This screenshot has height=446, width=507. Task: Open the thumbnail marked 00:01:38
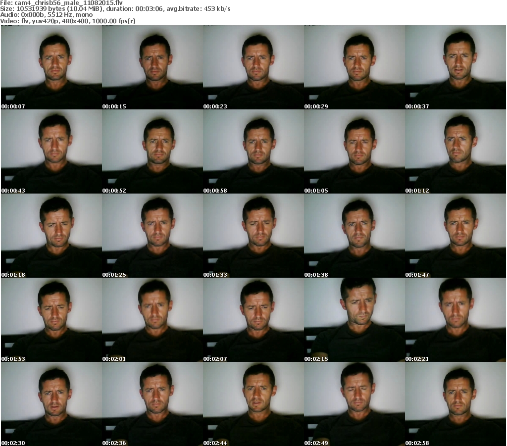click(x=355, y=236)
